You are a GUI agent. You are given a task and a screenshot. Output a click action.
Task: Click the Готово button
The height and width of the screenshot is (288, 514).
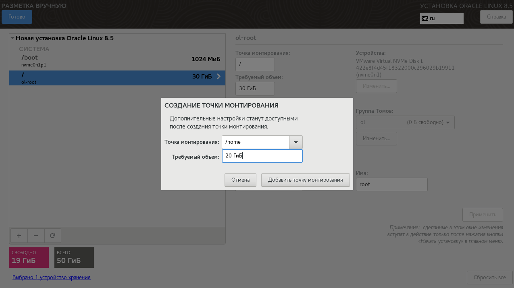[x=17, y=17]
